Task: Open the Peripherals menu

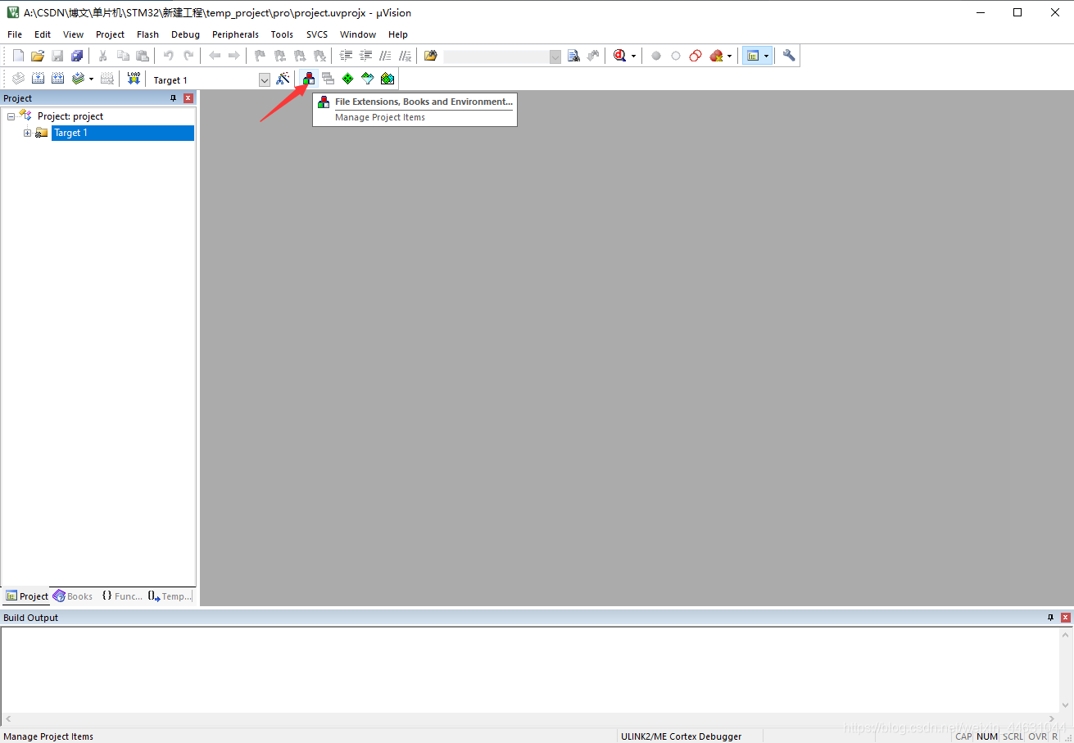Action: pos(235,34)
